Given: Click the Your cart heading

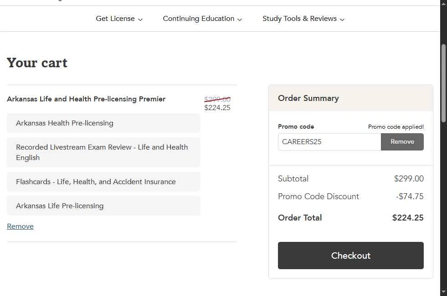Looking at the screenshot, I should point(37,63).
